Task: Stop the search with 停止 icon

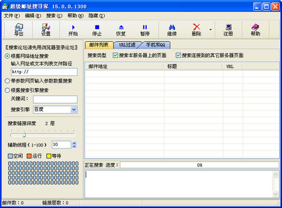Action: click(97, 30)
